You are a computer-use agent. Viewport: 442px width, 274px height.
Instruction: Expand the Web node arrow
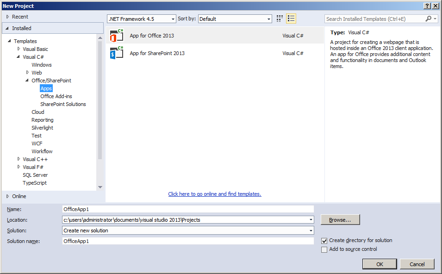click(x=27, y=73)
